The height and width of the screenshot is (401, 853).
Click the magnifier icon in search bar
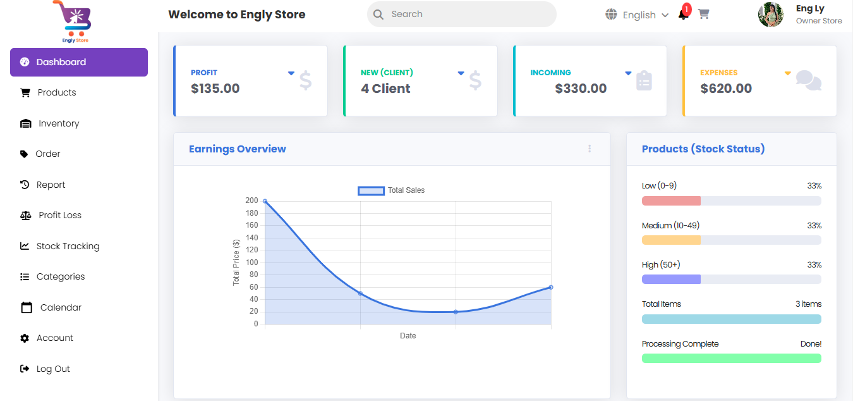coord(378,15)
